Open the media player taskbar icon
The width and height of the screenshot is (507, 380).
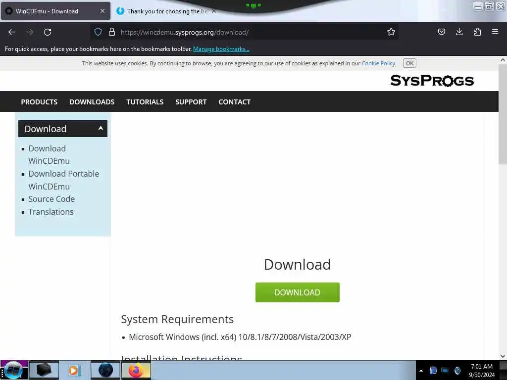click(74, 370)
